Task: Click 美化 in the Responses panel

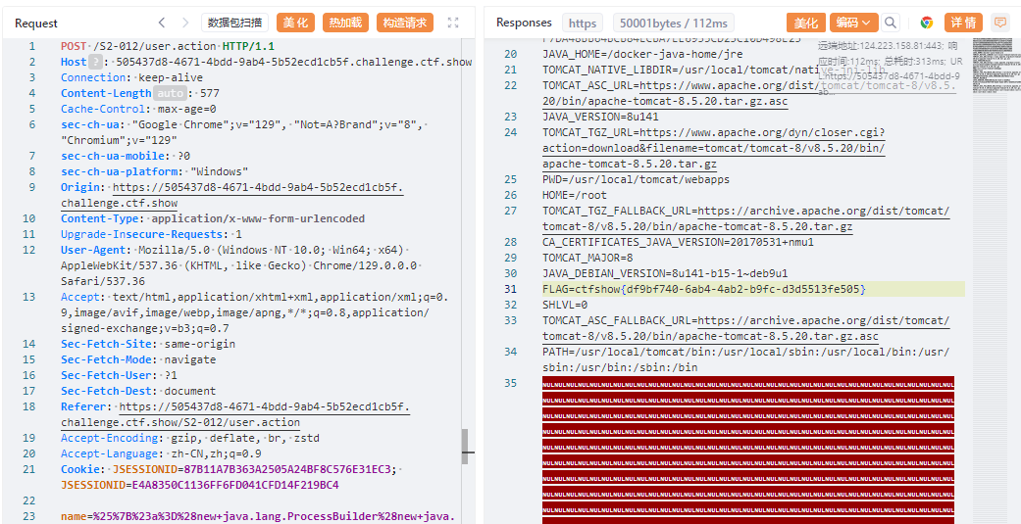Action: click(805, 23)
